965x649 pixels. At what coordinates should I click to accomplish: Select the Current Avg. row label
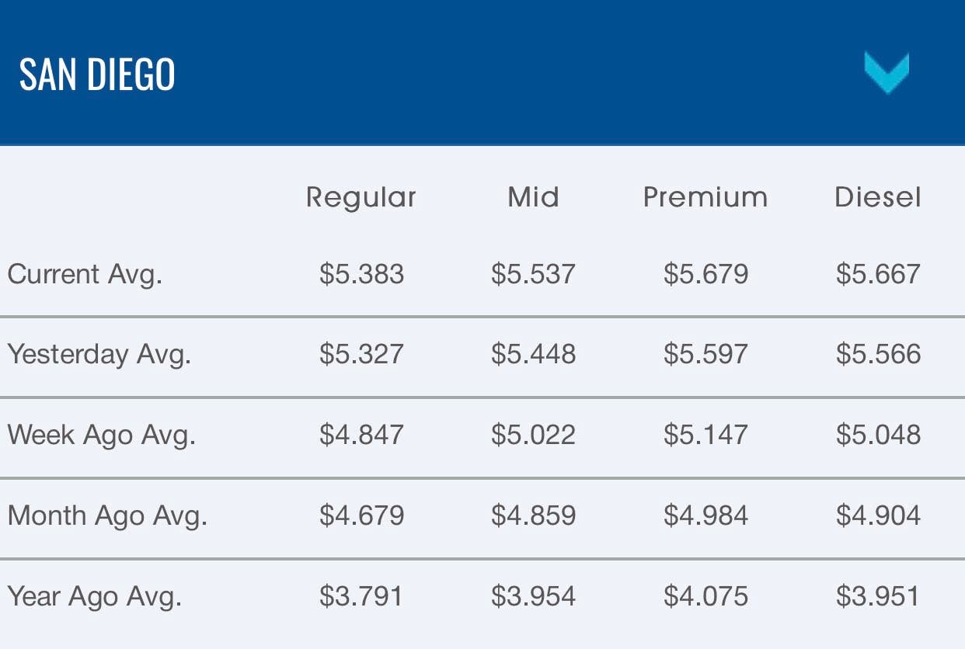coord(85,275)
